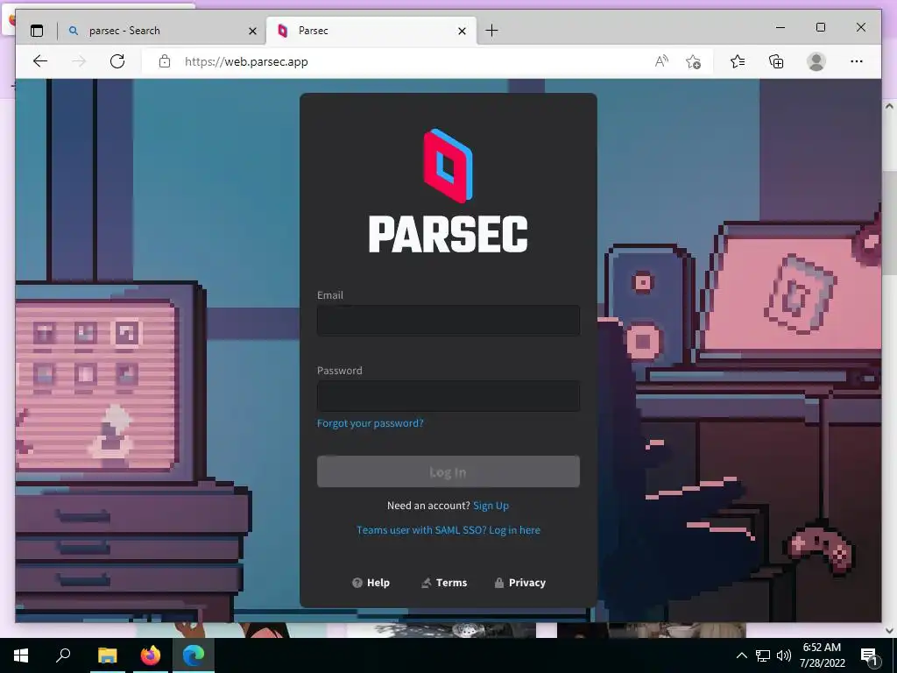This screenshot has height=673, width=897.
Task: Open the volume control in system tray
Action: point(784,655)
